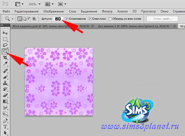185x136 pixels.
Task: Open the Справка menu
Action: [179, 11]
